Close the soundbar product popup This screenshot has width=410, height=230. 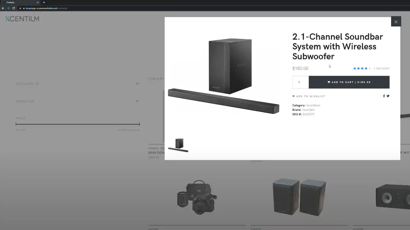396,22
